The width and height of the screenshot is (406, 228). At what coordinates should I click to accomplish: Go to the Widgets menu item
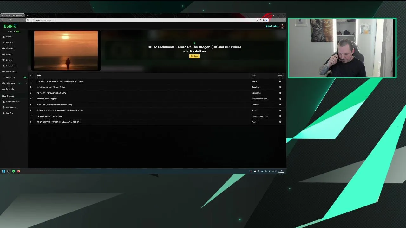pyautogui.click(x=10, y=42)
